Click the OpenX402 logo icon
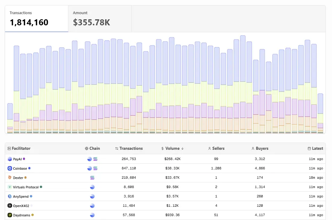Image resolution: width=332 pixels, height=220 pixels. pyautogui.click(x=10, y=206)
